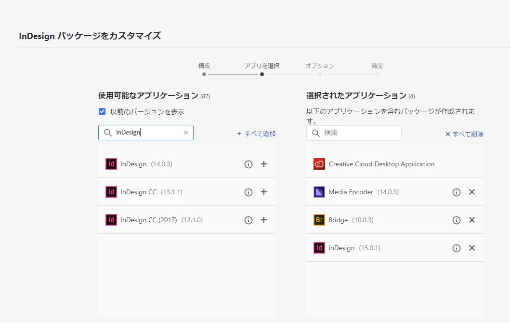Select Creative Cloud Desktop Application text
Viewport: 510px width, 323px height.
[x=381, y=164]
